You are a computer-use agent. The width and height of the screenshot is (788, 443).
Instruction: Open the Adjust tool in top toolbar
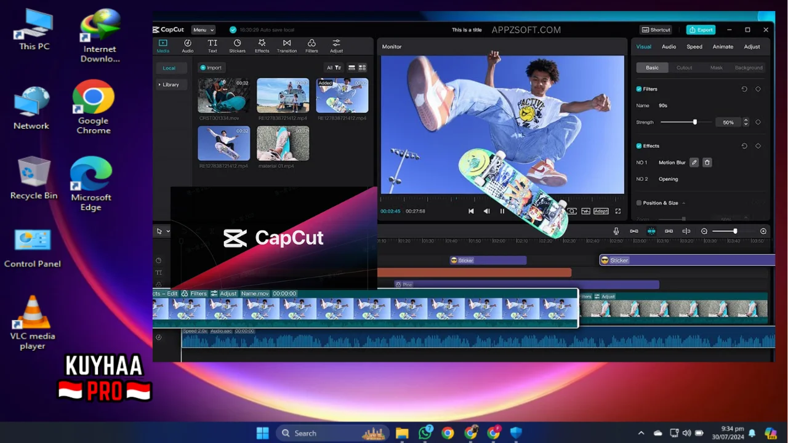[336, 43]
